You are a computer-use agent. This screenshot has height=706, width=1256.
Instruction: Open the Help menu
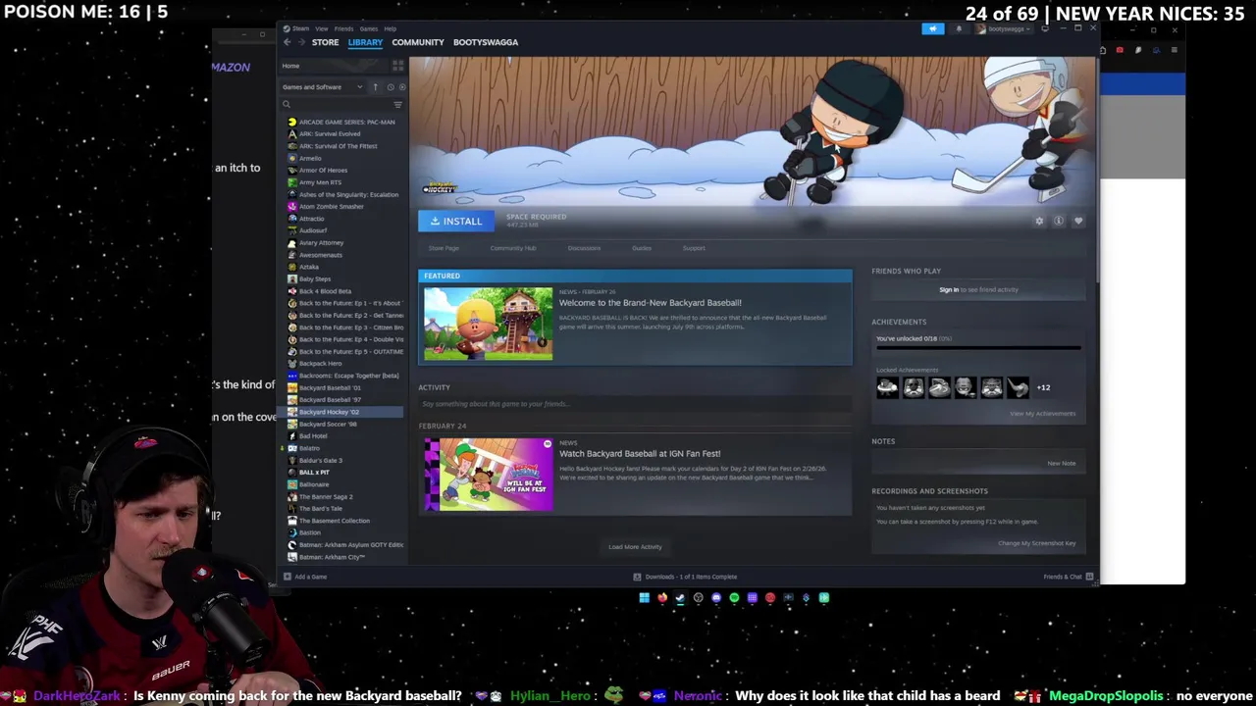390,28
